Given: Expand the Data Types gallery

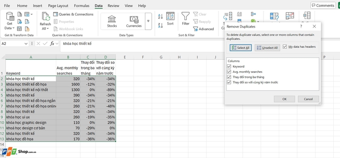Looking at the screenshot, I should tap(148, 21).
